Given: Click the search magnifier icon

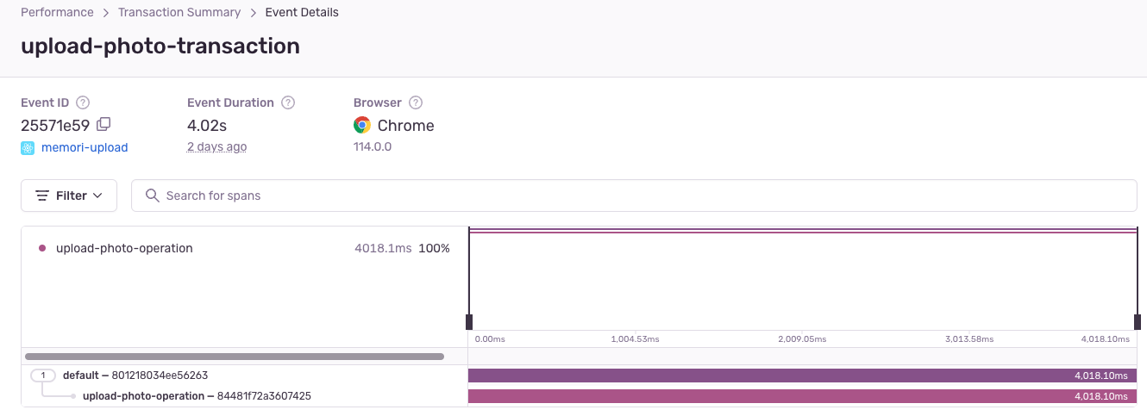Looking at the screenshot, I should point(153,196).
